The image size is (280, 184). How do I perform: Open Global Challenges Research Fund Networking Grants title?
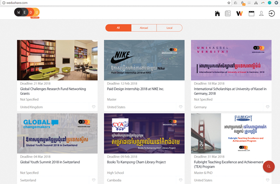tap(53, 91)
